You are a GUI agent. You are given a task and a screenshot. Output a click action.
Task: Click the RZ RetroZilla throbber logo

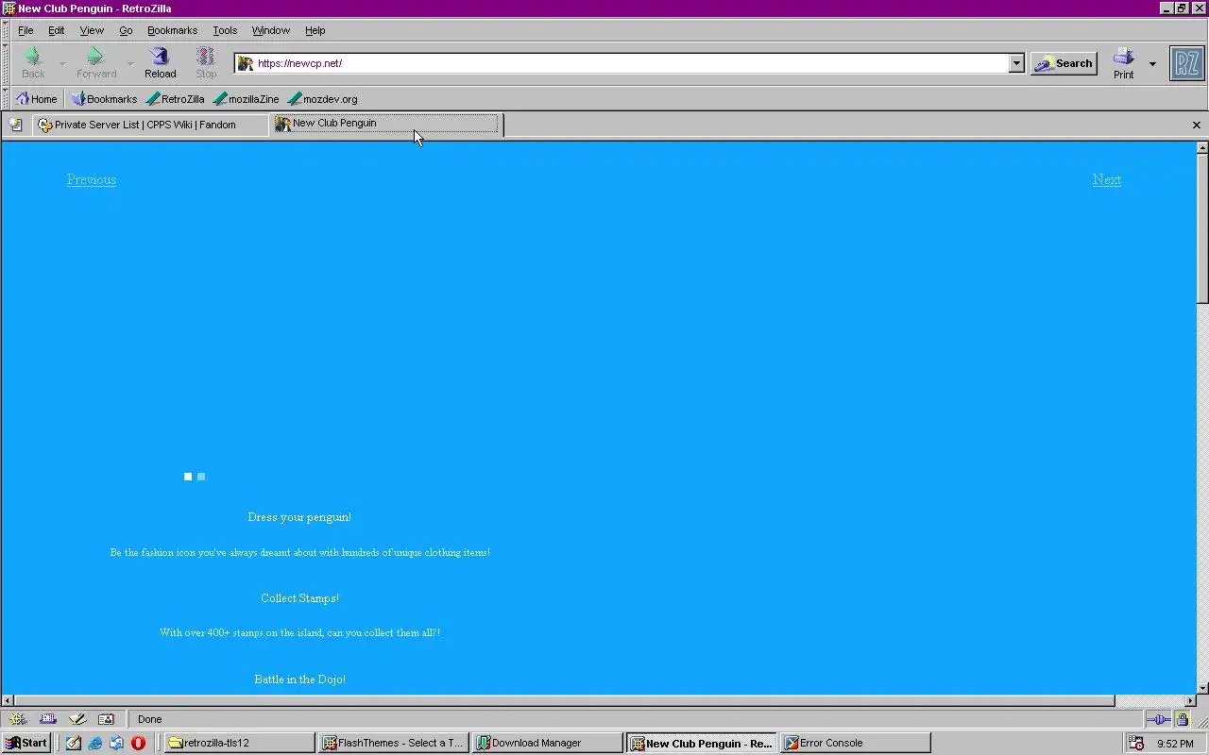[1187, 63]
